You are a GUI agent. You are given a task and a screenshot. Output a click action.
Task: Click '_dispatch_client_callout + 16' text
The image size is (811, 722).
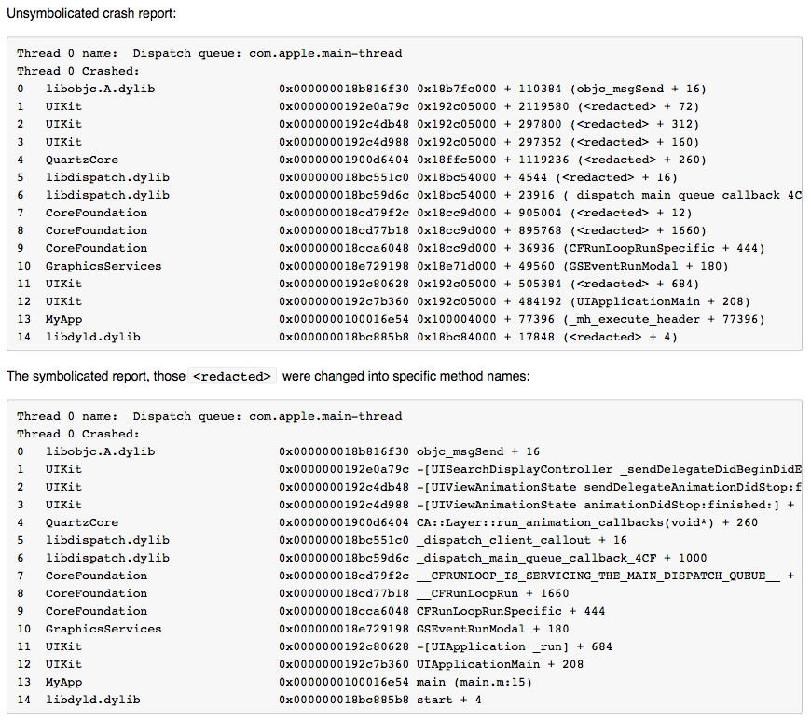coord(522,540)
